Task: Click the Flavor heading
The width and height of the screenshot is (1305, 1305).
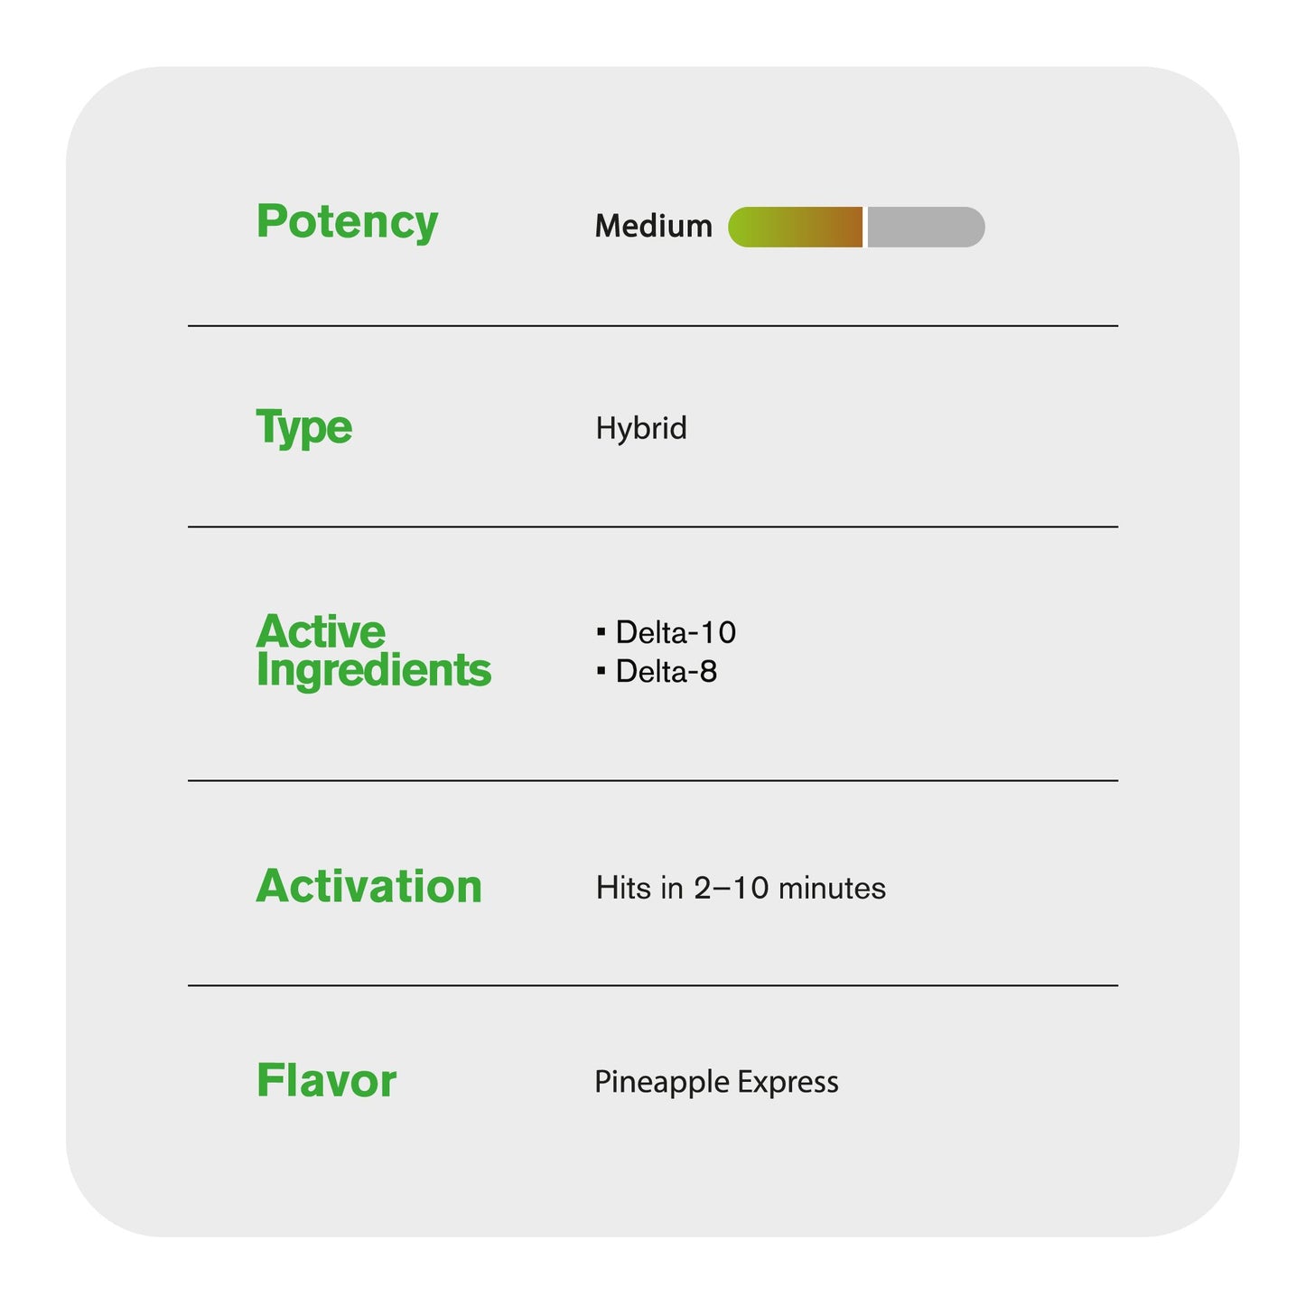Action: 326,1081
